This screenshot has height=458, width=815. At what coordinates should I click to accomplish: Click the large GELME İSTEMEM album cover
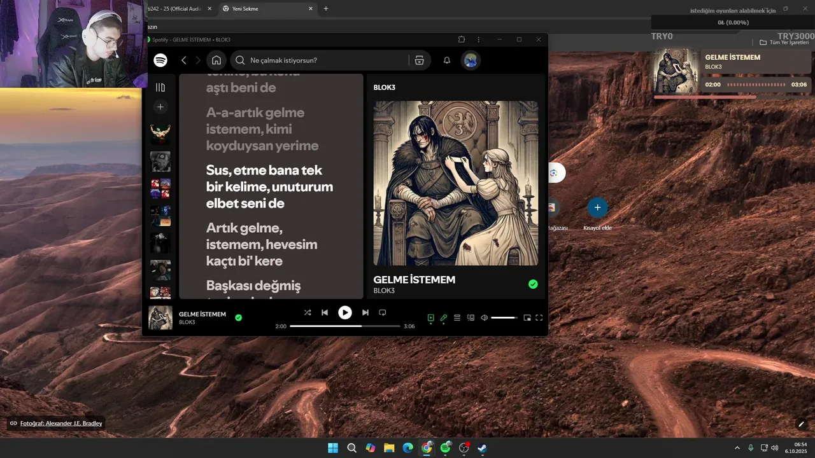(x=456, y=183)
